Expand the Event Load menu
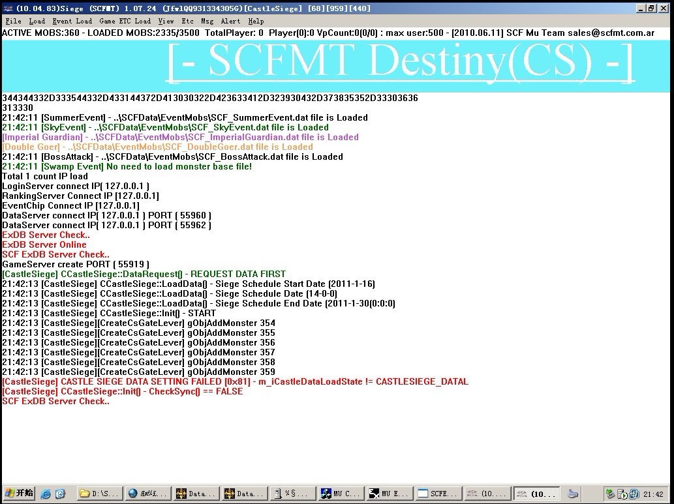Image resolution: width=674 pixels, height=504 pixels. (x=72, y=21)
